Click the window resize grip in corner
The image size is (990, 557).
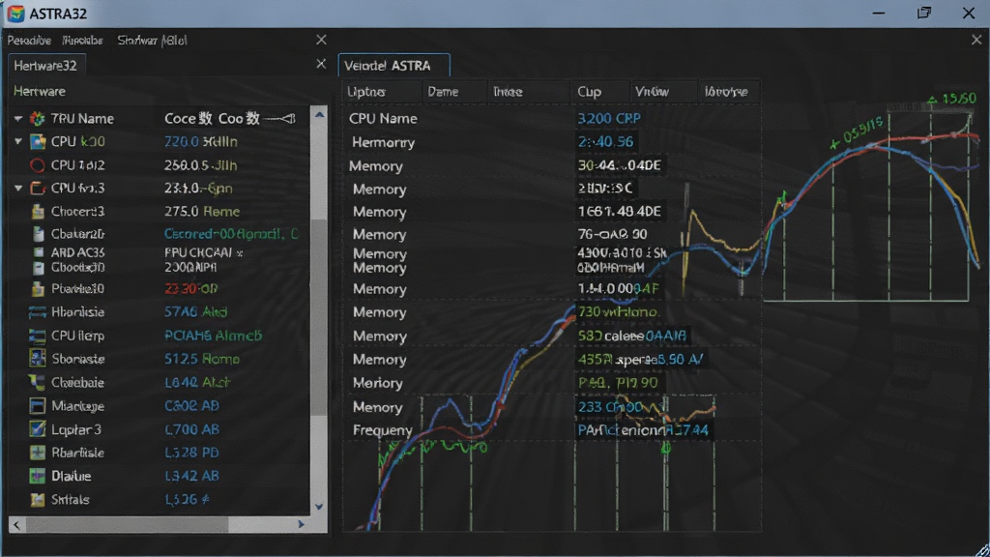click(x=982, y=550)
